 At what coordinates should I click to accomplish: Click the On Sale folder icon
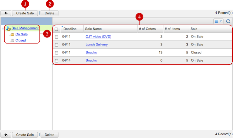[x=13, y=34]
